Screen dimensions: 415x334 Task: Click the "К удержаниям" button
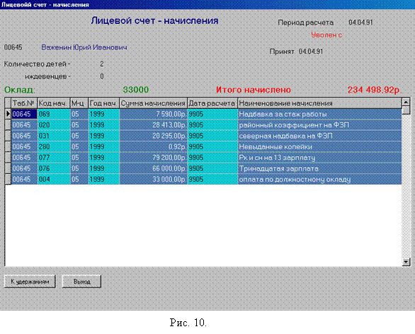(30, 282)
